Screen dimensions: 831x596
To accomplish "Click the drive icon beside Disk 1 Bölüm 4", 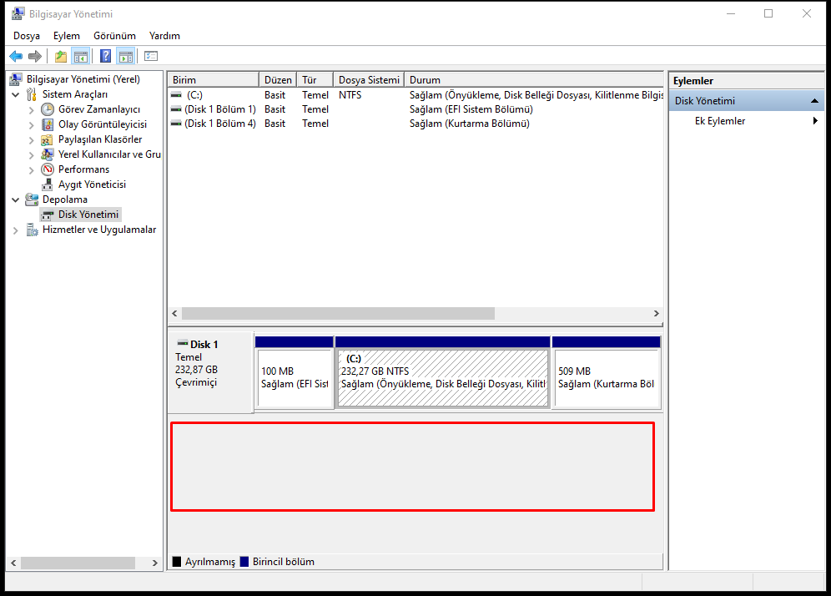I will pyautogui.click(x=176, y=124).
